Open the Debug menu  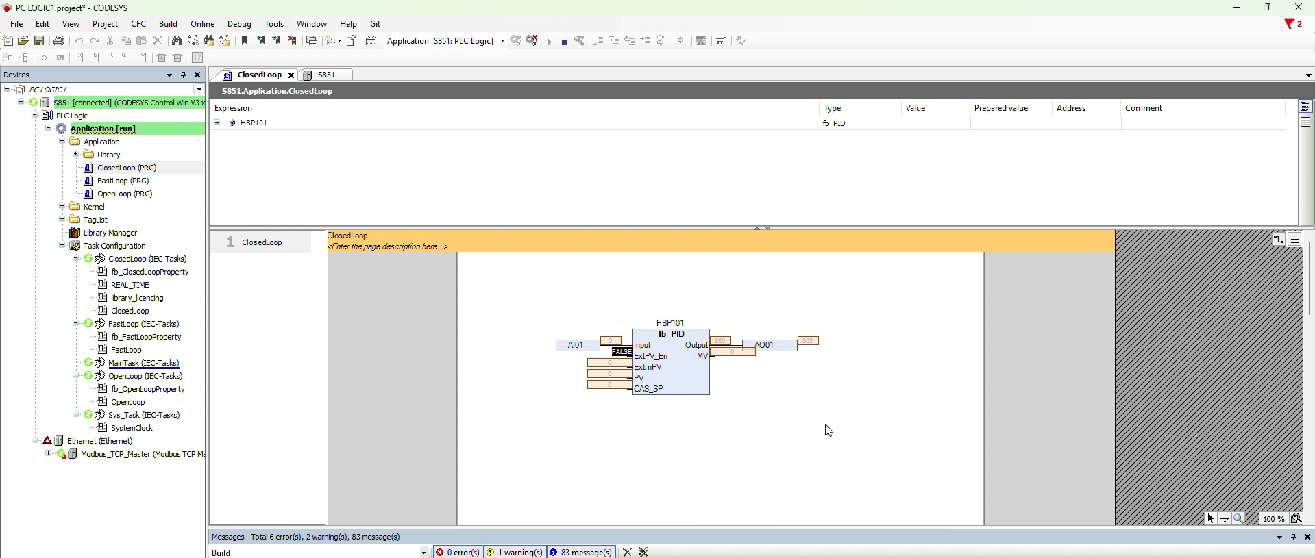click(239, 24)
